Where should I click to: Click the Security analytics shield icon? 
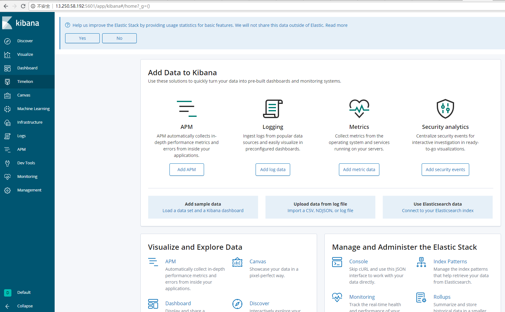pos(445,109)
